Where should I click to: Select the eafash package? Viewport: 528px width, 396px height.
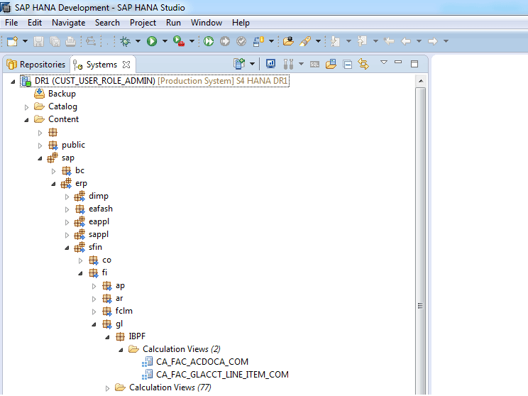click(x=101, y=209)
